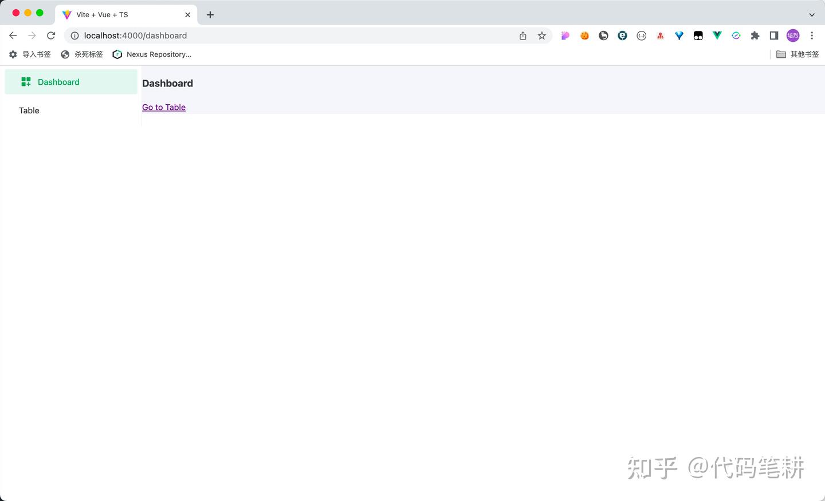Click the share page icon
This screenshot has height=501, width=825.
point(522,35)
